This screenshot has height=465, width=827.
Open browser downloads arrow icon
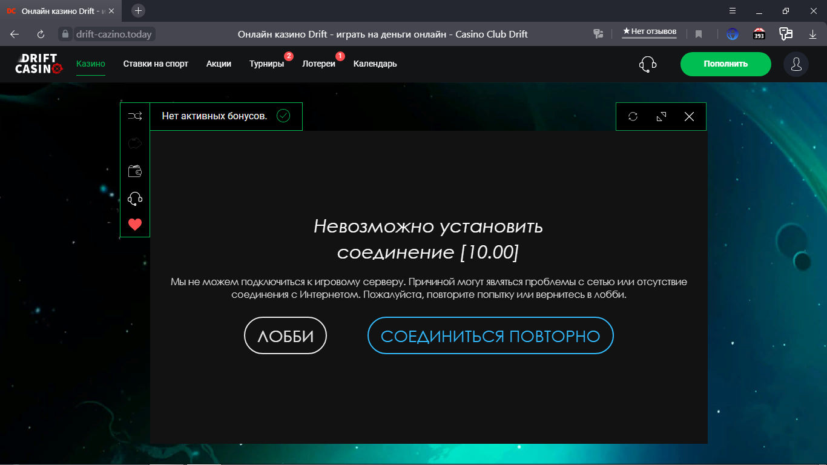pos(812,35)
